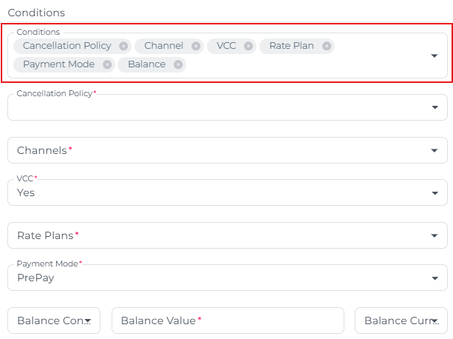Click the Payment Mode chip label

(58, 64)
